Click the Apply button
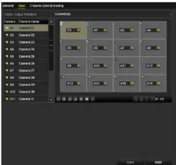Screen dimensions: 176x165 point(130,162)
